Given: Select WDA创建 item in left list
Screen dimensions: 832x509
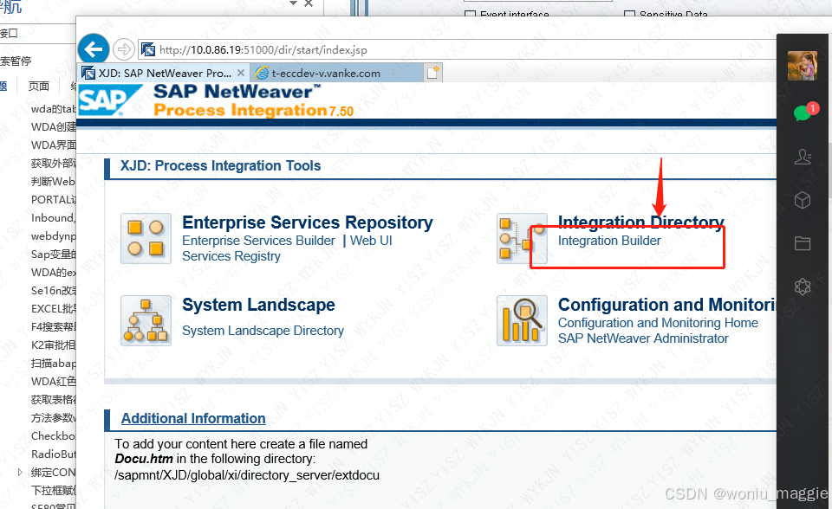Looking at the screenshot, I should [53, 126].
